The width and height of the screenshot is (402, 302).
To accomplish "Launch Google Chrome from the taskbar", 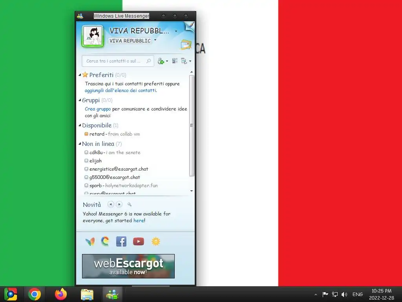I will pos(35,294).
